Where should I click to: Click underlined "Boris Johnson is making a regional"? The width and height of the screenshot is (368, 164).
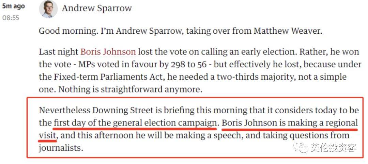click(290, 123)
